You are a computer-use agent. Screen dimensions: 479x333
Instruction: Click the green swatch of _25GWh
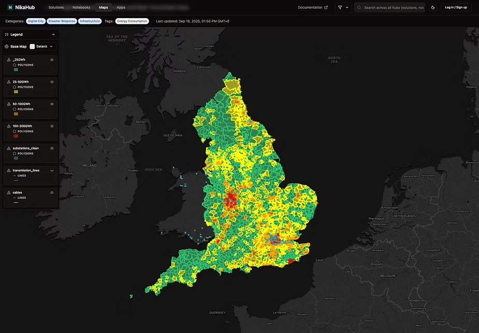point(16,69)
